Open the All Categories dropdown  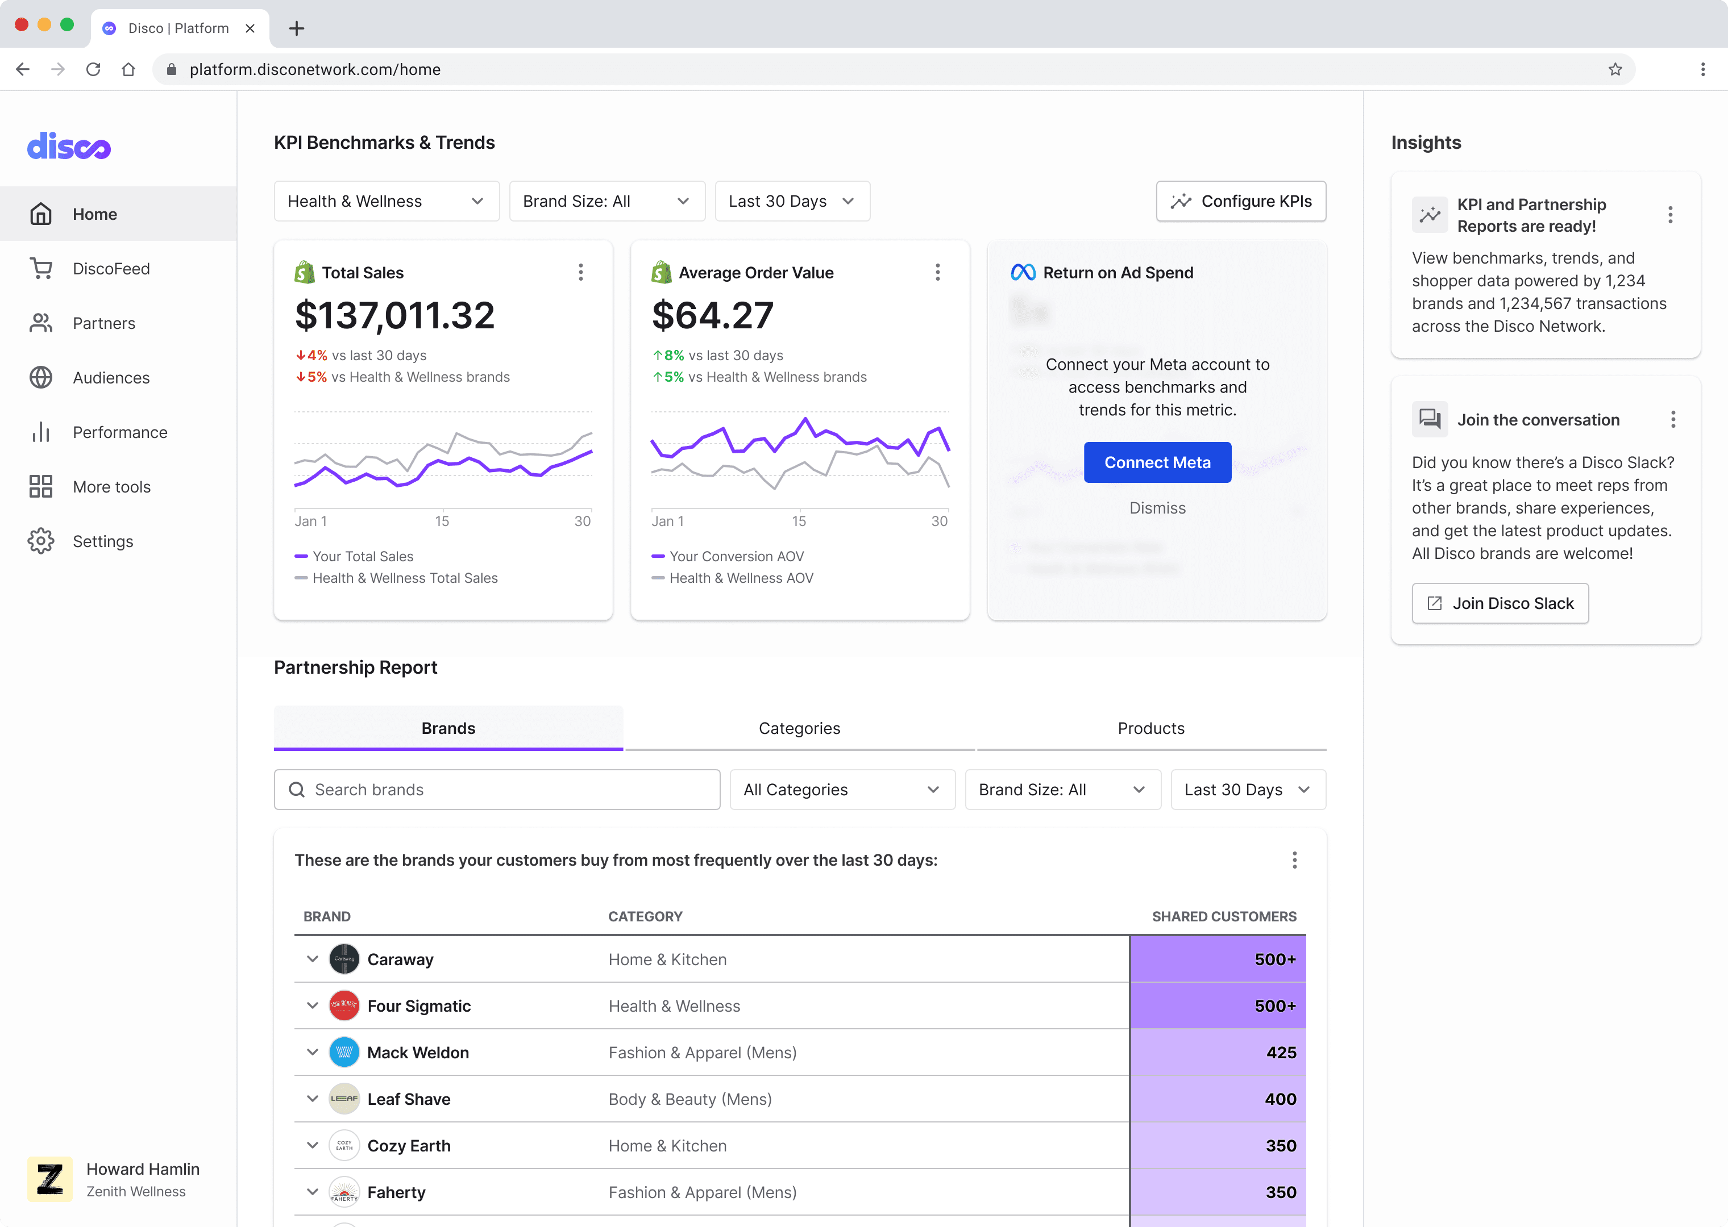(842, 790)
